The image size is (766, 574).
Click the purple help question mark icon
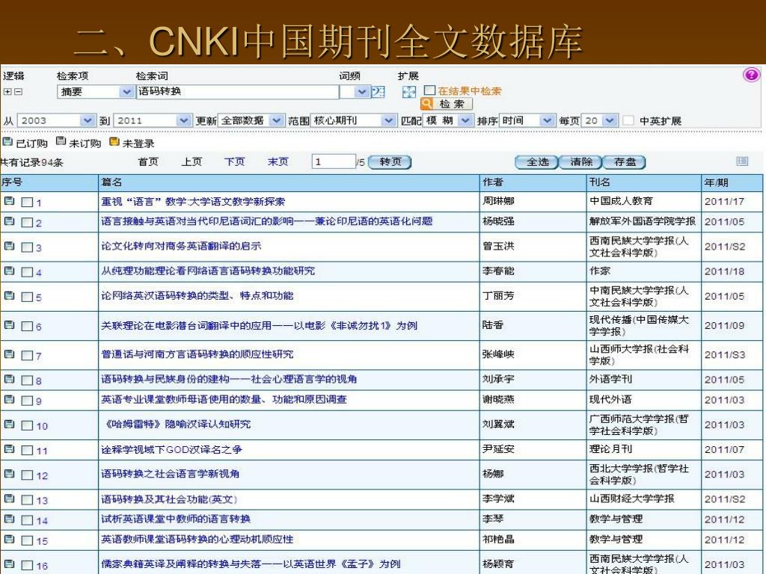tap(751, 75)
